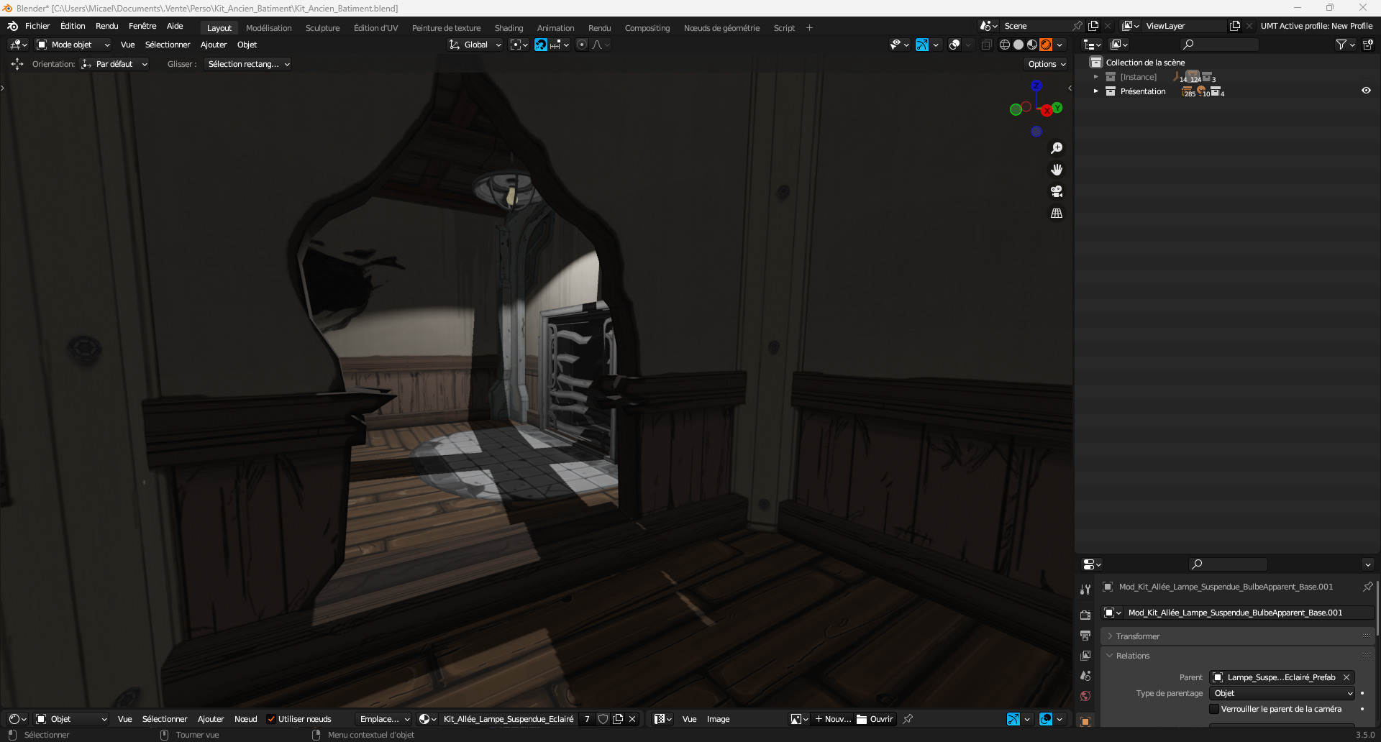
Task: Click the duplicate material icon in the node editor header
Action: [618, 719]
